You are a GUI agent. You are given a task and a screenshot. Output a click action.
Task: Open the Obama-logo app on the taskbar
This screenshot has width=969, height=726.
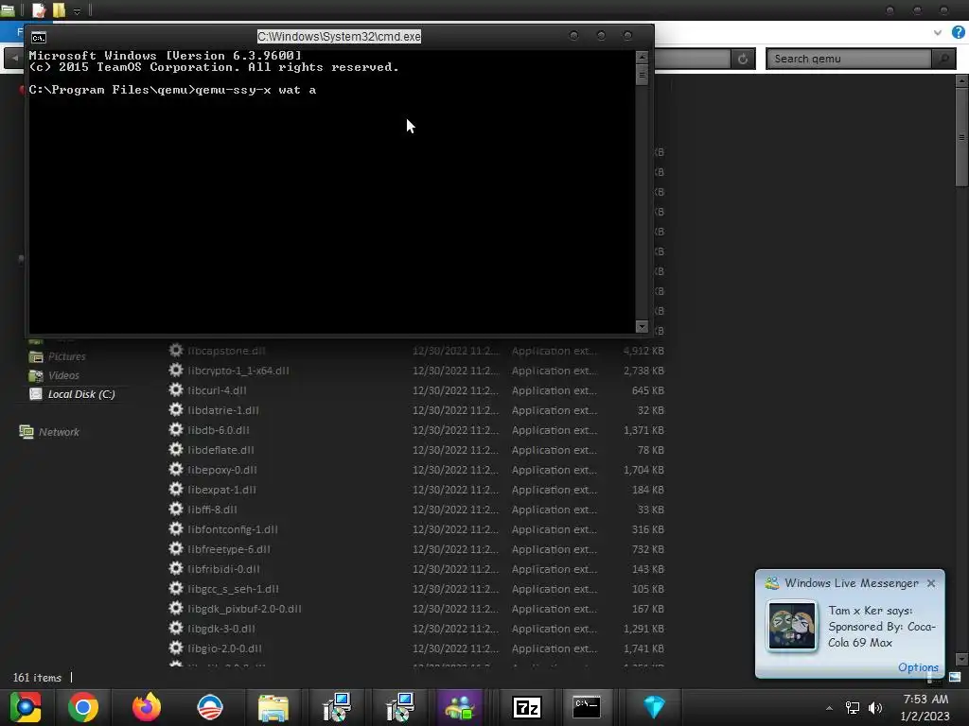tap(209, 707)
